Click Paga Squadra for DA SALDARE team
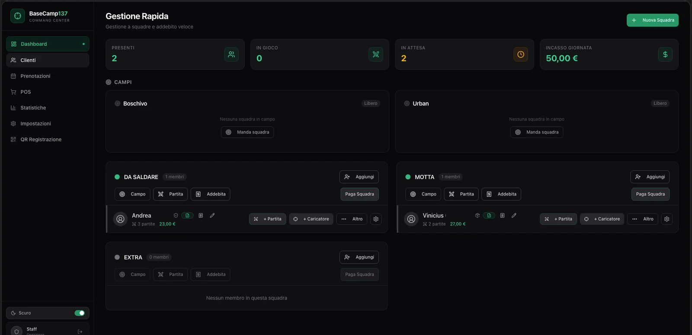Viewport: 692px width, 335px height. pyautogui.click(x=359, y=194)
